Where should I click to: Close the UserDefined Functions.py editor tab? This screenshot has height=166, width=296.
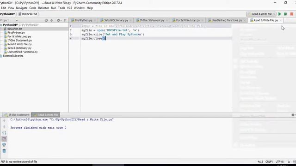tap(245, 20)
